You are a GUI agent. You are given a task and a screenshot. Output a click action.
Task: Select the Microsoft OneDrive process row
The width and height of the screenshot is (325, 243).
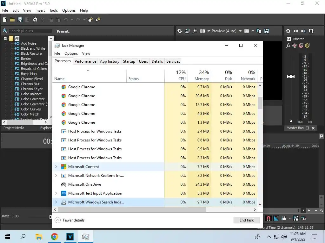(x=155, y=184)
